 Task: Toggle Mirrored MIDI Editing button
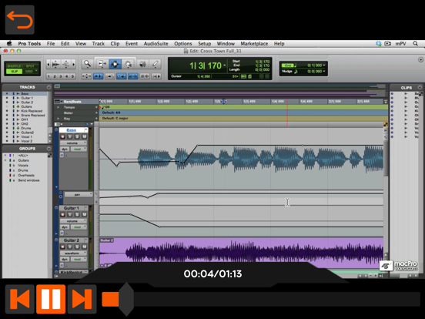pyautogui.click(x=110, y=76)
